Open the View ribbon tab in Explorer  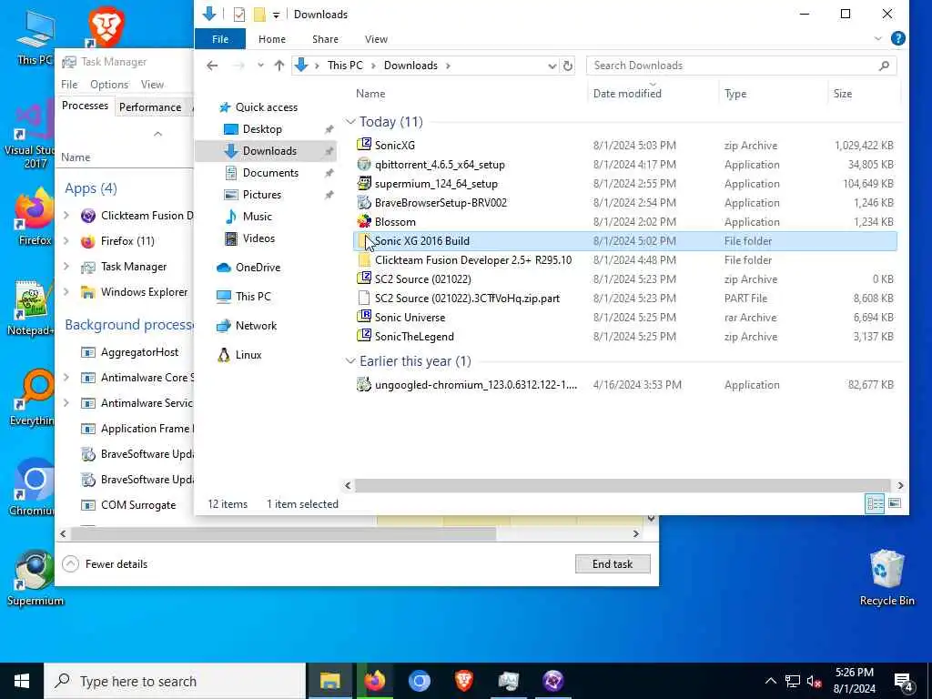click(x=376, y=38)
